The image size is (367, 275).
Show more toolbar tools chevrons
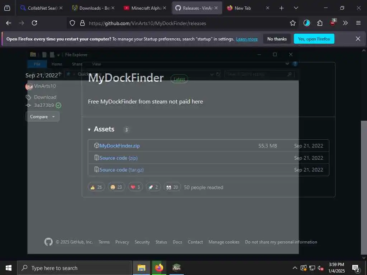(345, 23)
